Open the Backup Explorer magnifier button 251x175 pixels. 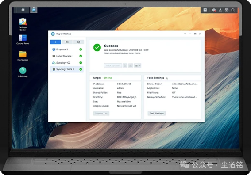tap(125, 65)
